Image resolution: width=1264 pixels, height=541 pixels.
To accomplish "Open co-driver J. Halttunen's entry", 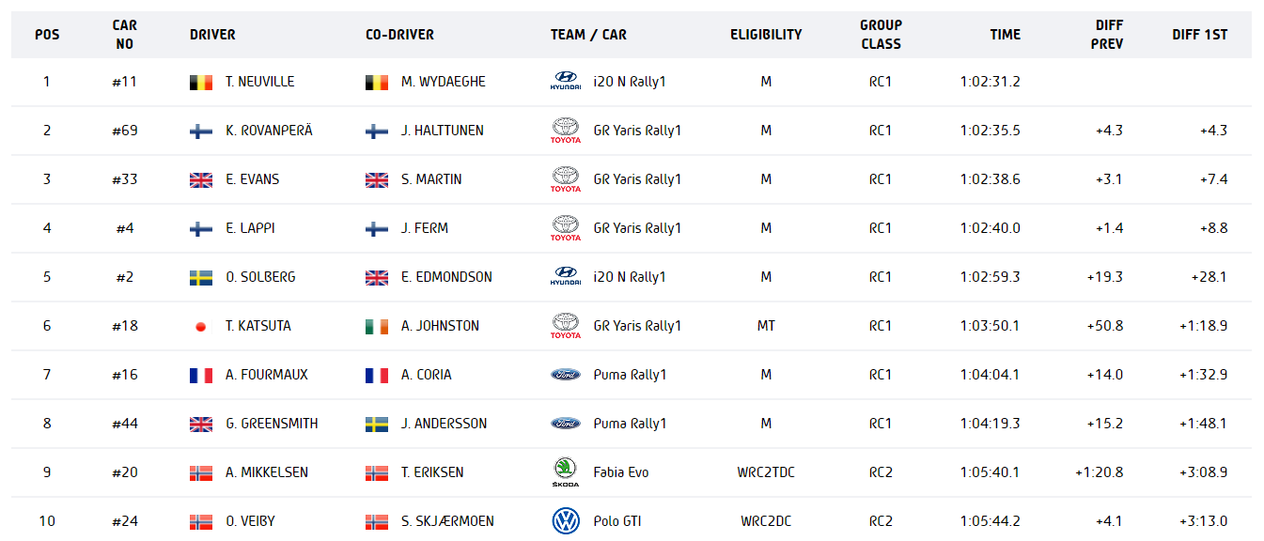I will 442,131.
